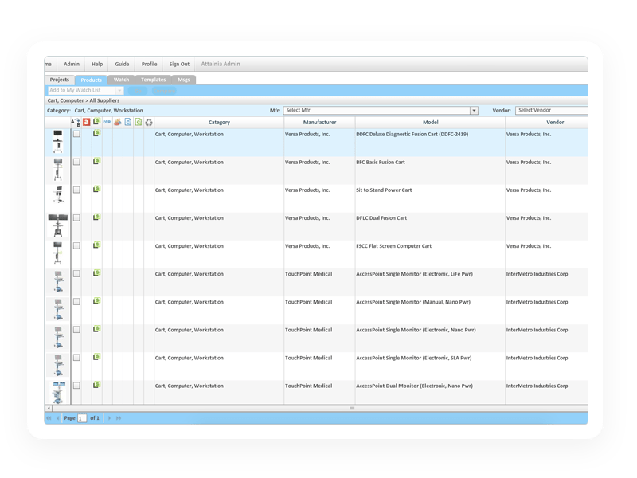Click green L icon in FSCC Flat Screen row
Image resolution: width=637 pixels, height=478 pixels.
[x=96, y=245]
